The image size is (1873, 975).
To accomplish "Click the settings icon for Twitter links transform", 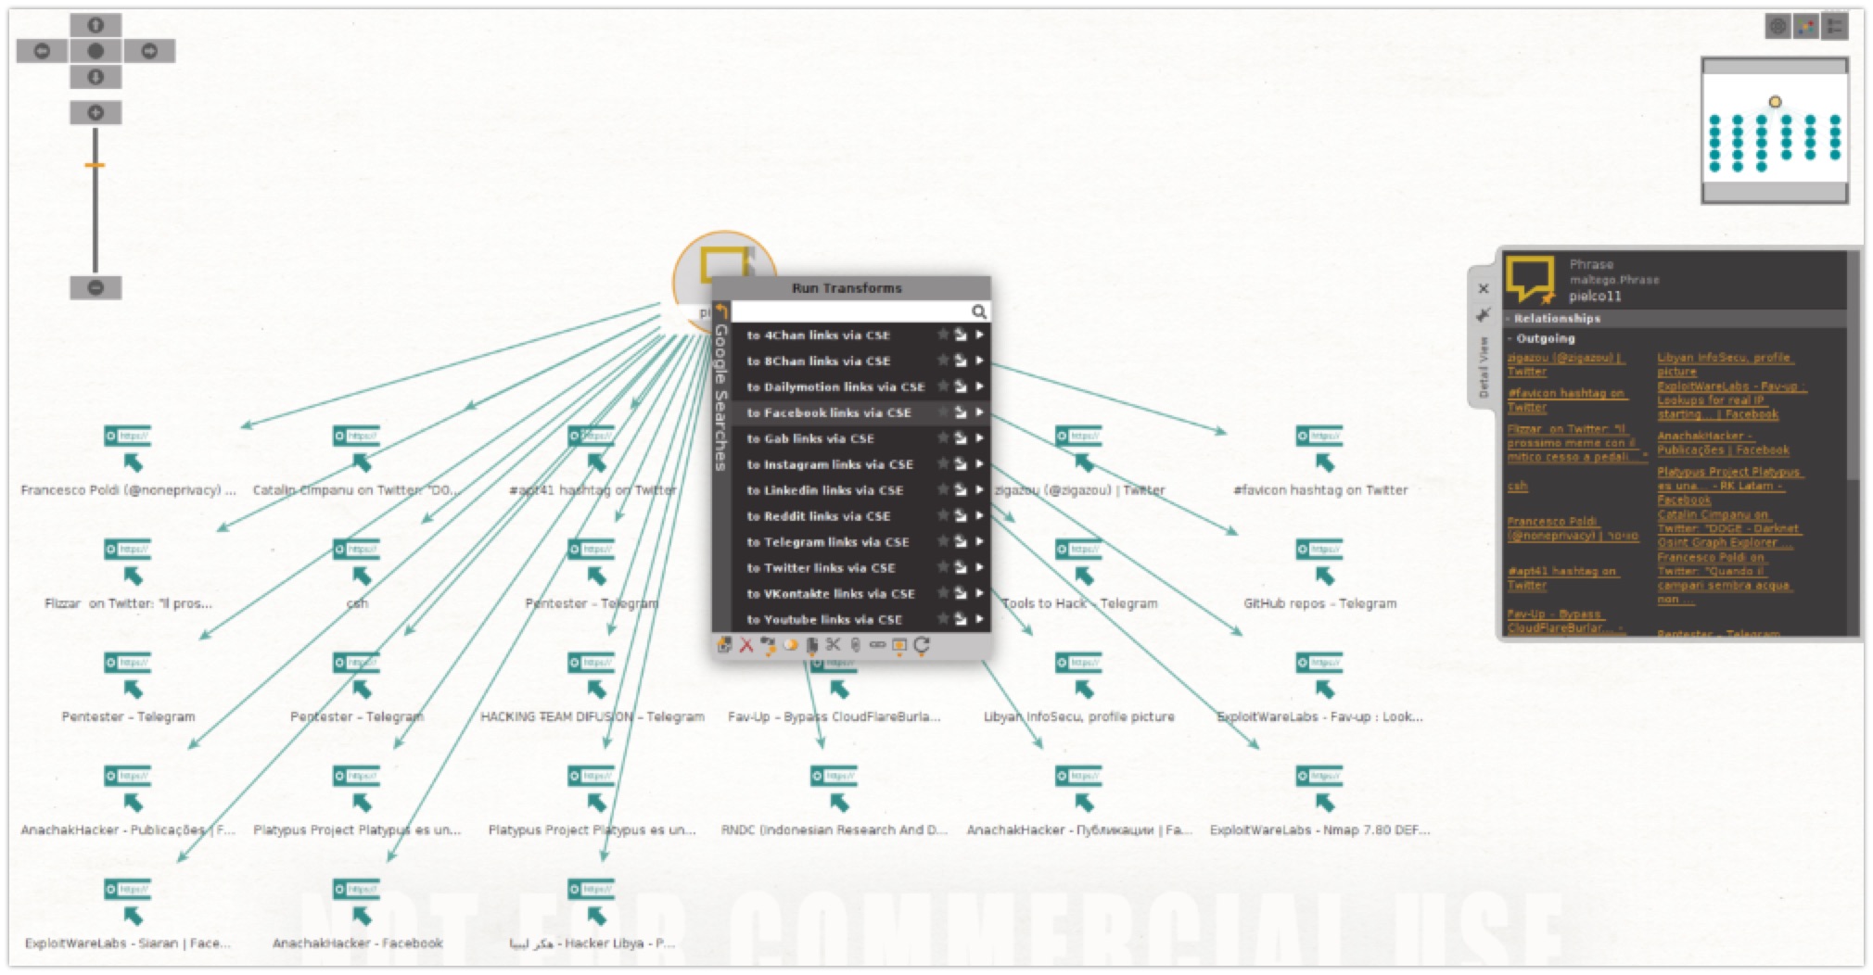I will point(961,567).
